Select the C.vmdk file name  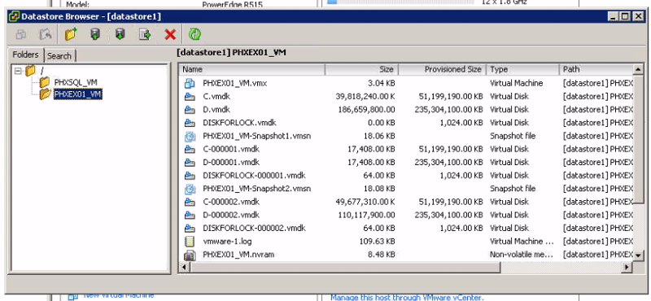coord(216,96)
